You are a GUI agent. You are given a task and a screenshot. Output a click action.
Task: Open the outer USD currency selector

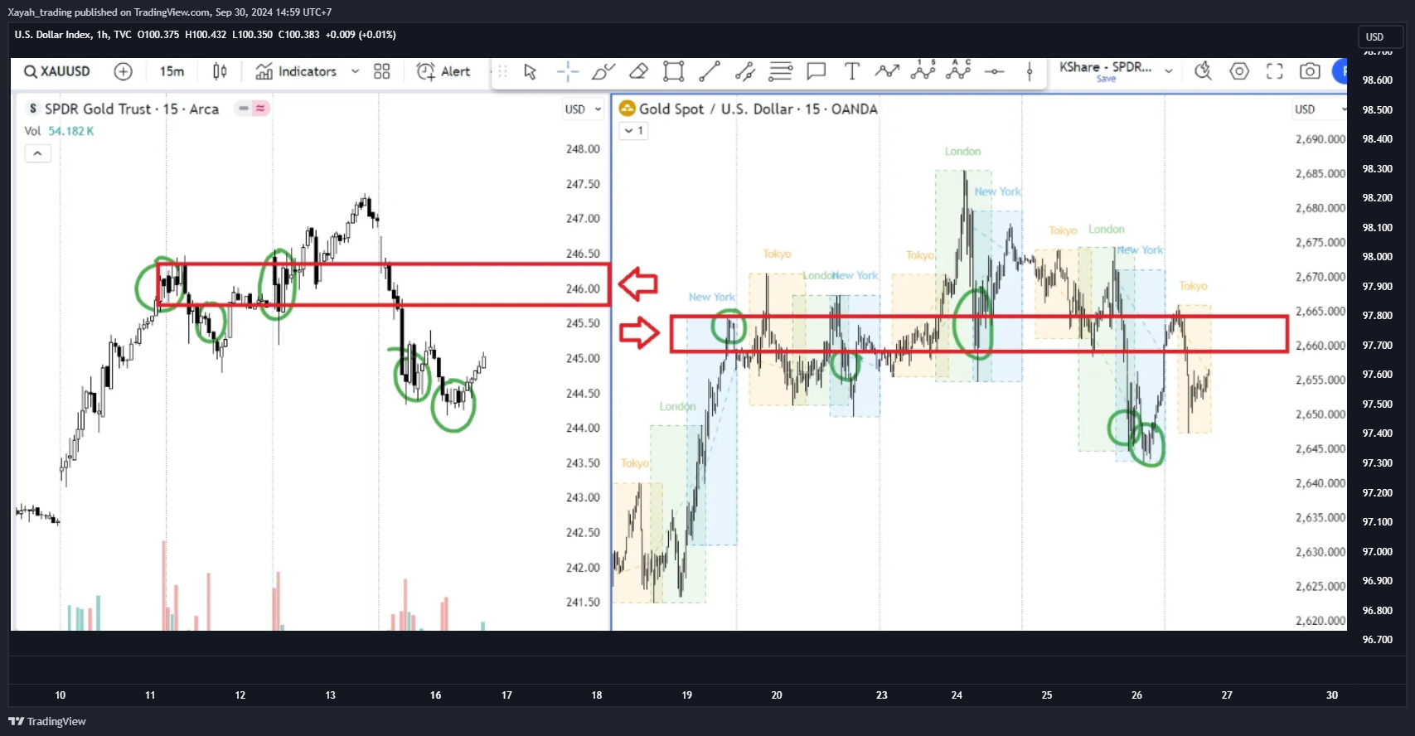1379,37
